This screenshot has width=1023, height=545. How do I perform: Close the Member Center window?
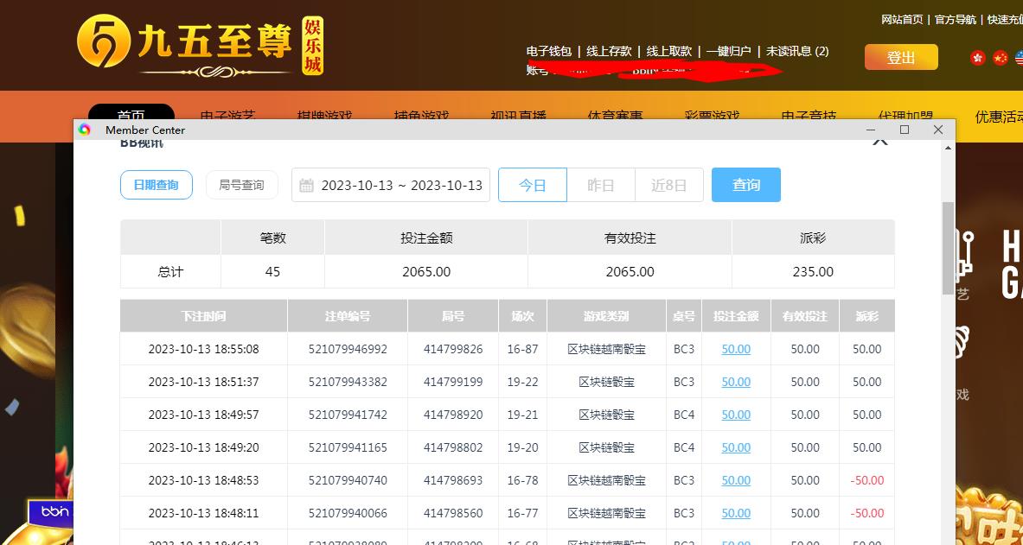point(938,130)
